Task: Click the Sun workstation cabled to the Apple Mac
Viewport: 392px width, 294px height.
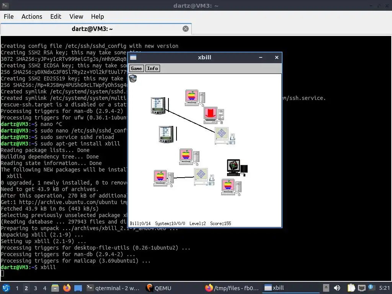Action: point(204,177)
